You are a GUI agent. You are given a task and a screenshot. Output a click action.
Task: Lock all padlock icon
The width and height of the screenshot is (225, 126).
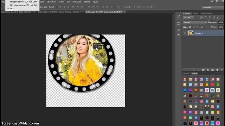tap(201, 27)
